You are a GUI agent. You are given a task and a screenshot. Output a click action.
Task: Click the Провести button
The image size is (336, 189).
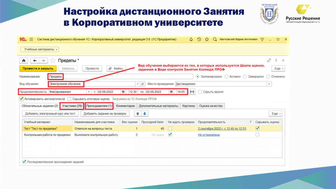pyautogui.click(x=92, y=68)
